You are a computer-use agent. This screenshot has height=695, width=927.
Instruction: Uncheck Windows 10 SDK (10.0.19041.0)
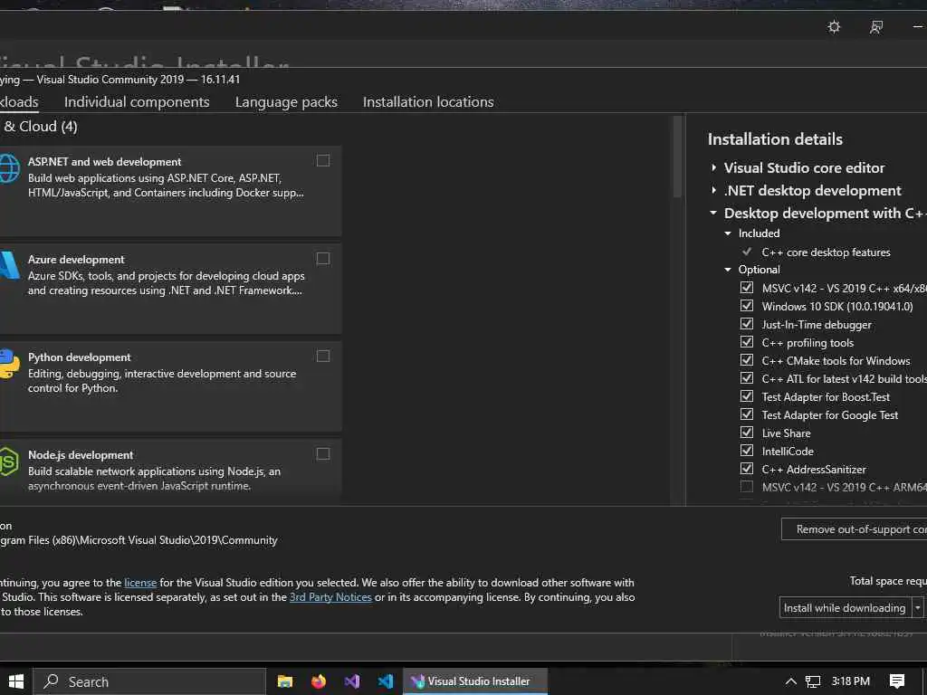point(747,306)
